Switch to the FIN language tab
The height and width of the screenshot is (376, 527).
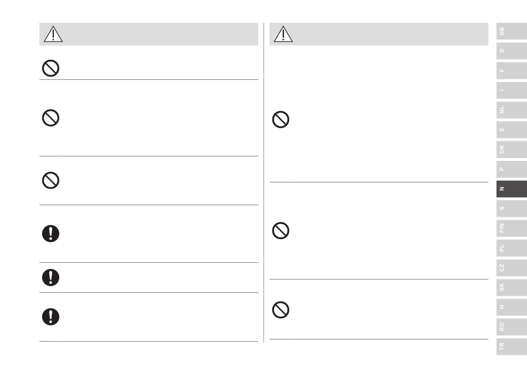511,228
